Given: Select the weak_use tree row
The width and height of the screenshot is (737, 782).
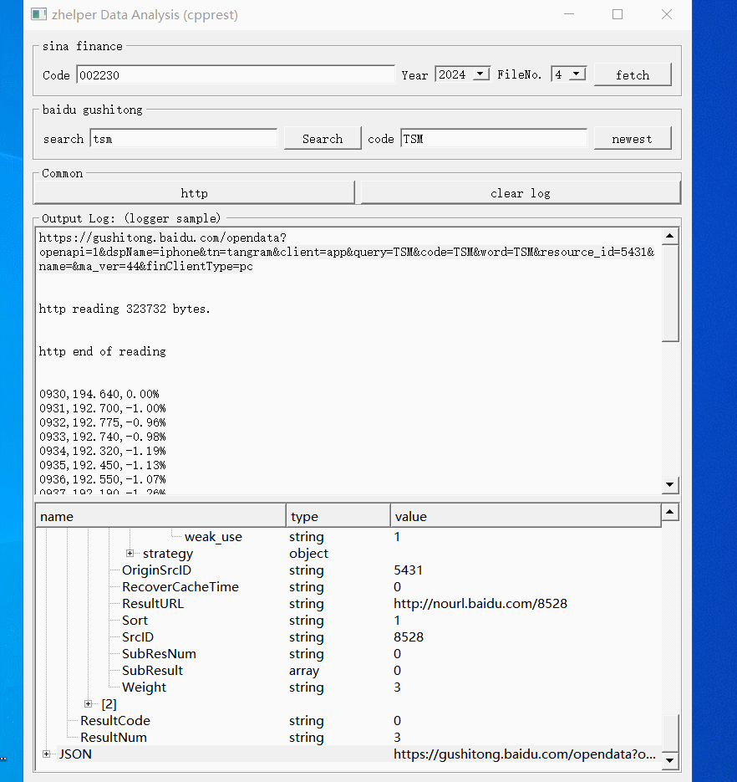Looking at the screenshot, I should (x=348, y=537).
